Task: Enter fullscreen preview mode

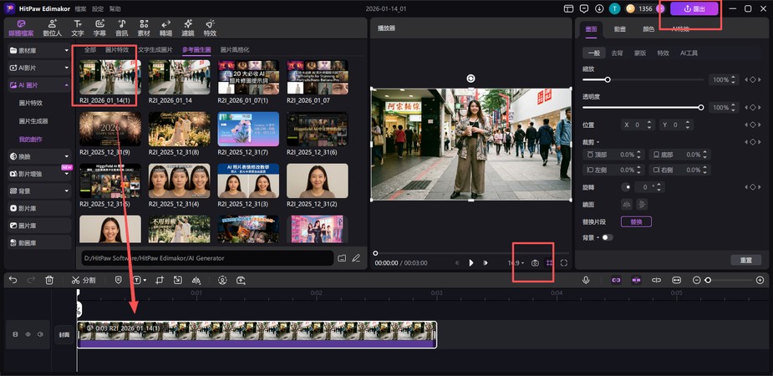Action: coord(565,262)
